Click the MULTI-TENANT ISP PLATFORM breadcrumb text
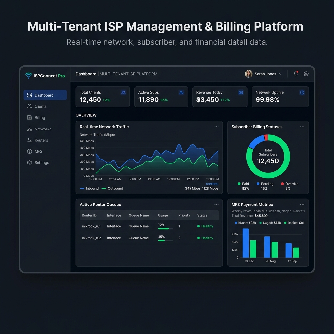 [129, 74]
